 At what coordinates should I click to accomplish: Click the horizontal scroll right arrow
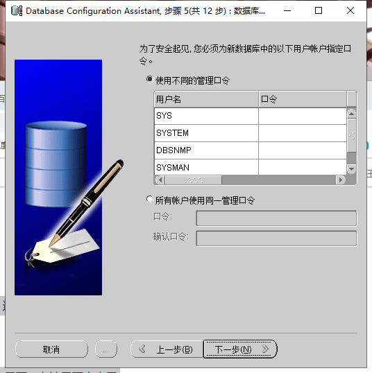pos(341,180)
